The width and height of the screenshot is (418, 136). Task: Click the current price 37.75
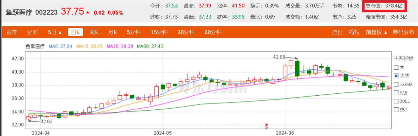(x=72, y=12)
